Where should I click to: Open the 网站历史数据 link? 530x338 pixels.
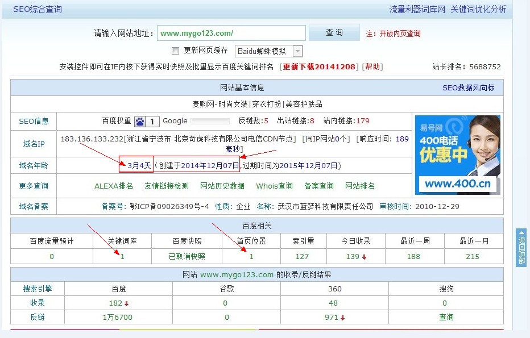pos(222,186)
